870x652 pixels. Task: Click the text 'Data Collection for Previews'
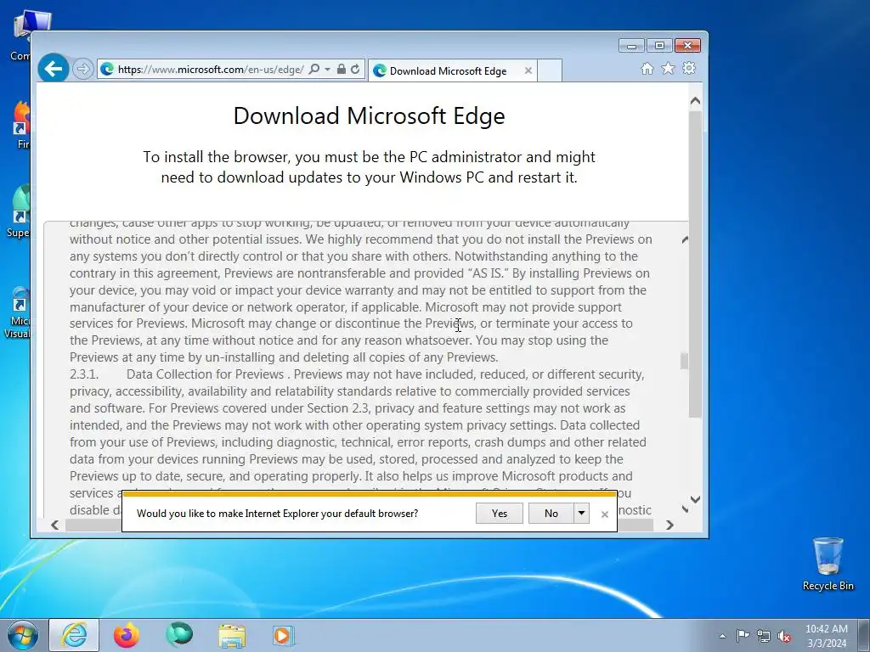(206, 374)
